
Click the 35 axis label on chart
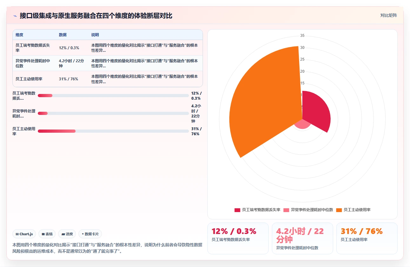(x=302, y=36)
